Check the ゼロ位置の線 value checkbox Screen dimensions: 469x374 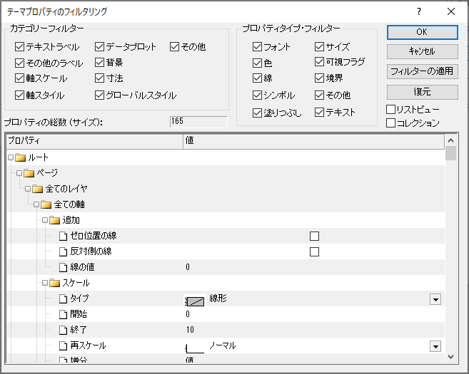click(x=314, y=236)
